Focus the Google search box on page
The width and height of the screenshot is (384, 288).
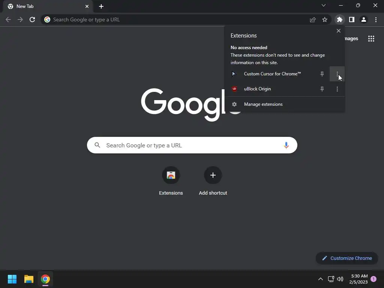pyautogui.click(x=192, y=145)
